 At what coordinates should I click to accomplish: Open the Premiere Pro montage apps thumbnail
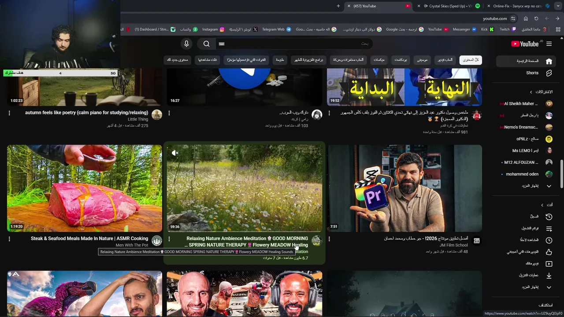click(x=404, y=188)
